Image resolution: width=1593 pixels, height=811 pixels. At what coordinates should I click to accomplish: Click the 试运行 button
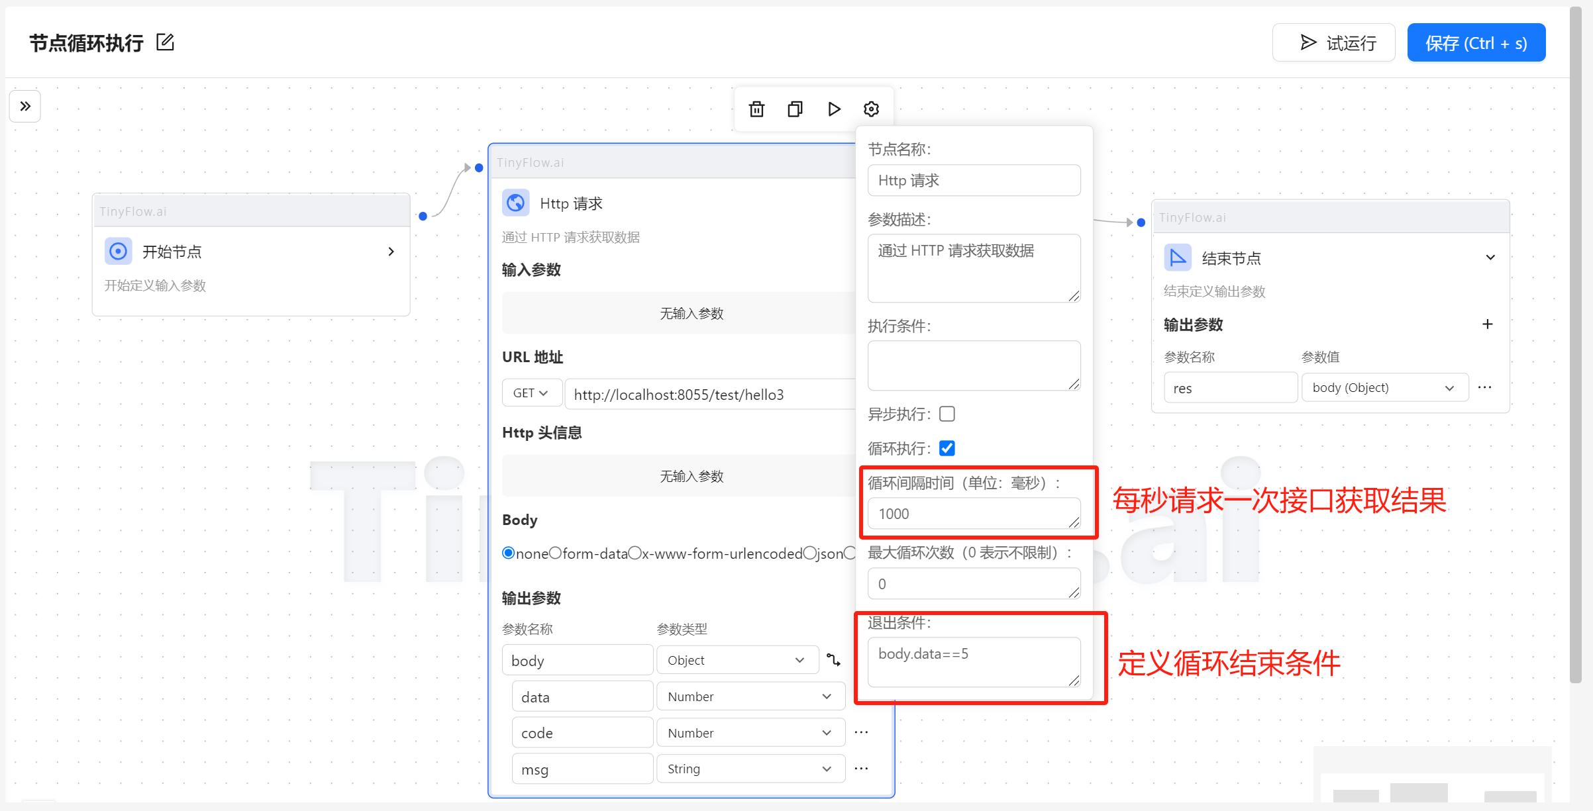[1333, 43]
